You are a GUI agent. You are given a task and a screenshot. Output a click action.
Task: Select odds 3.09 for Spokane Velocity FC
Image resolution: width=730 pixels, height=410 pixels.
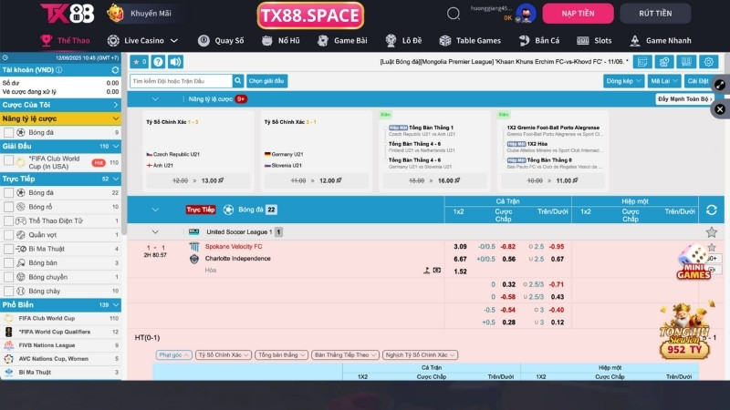460,246
